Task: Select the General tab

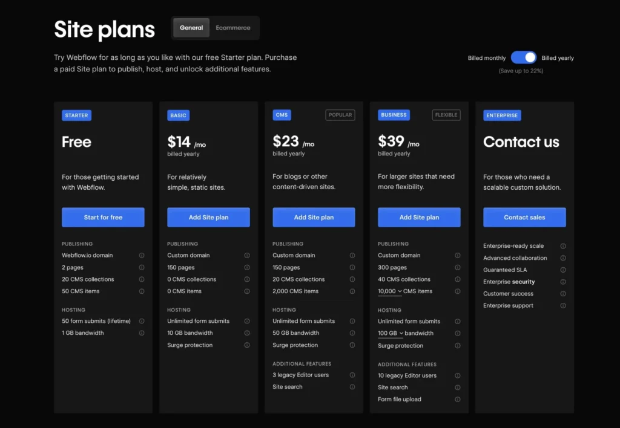Action: [x=191, y=27]
